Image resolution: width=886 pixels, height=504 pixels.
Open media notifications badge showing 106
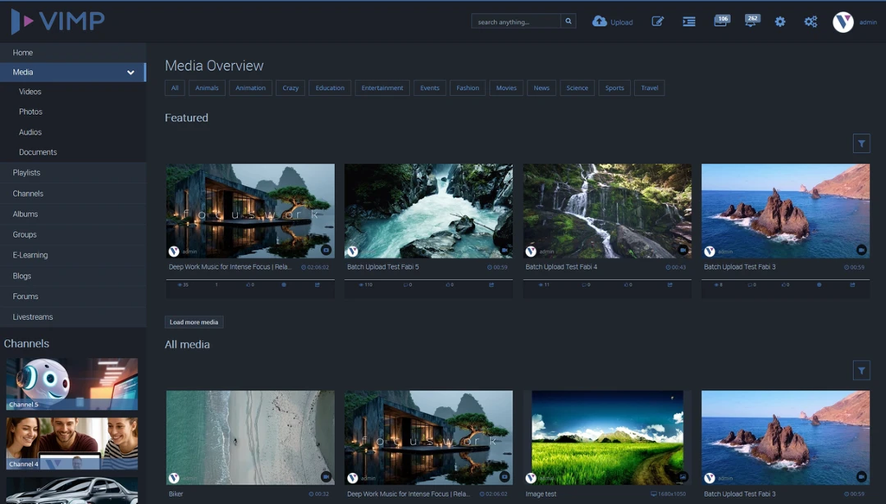pos(722,21)
